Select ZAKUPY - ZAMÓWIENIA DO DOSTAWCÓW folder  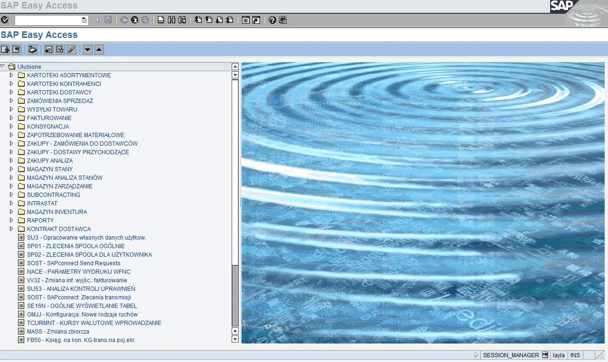tap(82, 143)
